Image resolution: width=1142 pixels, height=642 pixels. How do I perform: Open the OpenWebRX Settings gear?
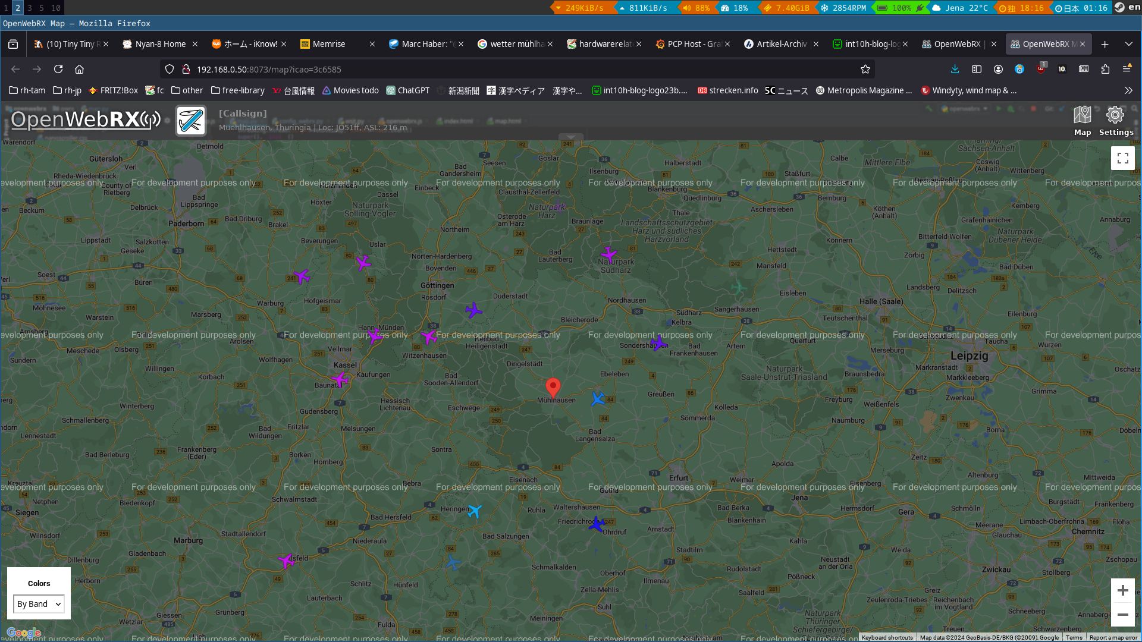(1116, 121)
